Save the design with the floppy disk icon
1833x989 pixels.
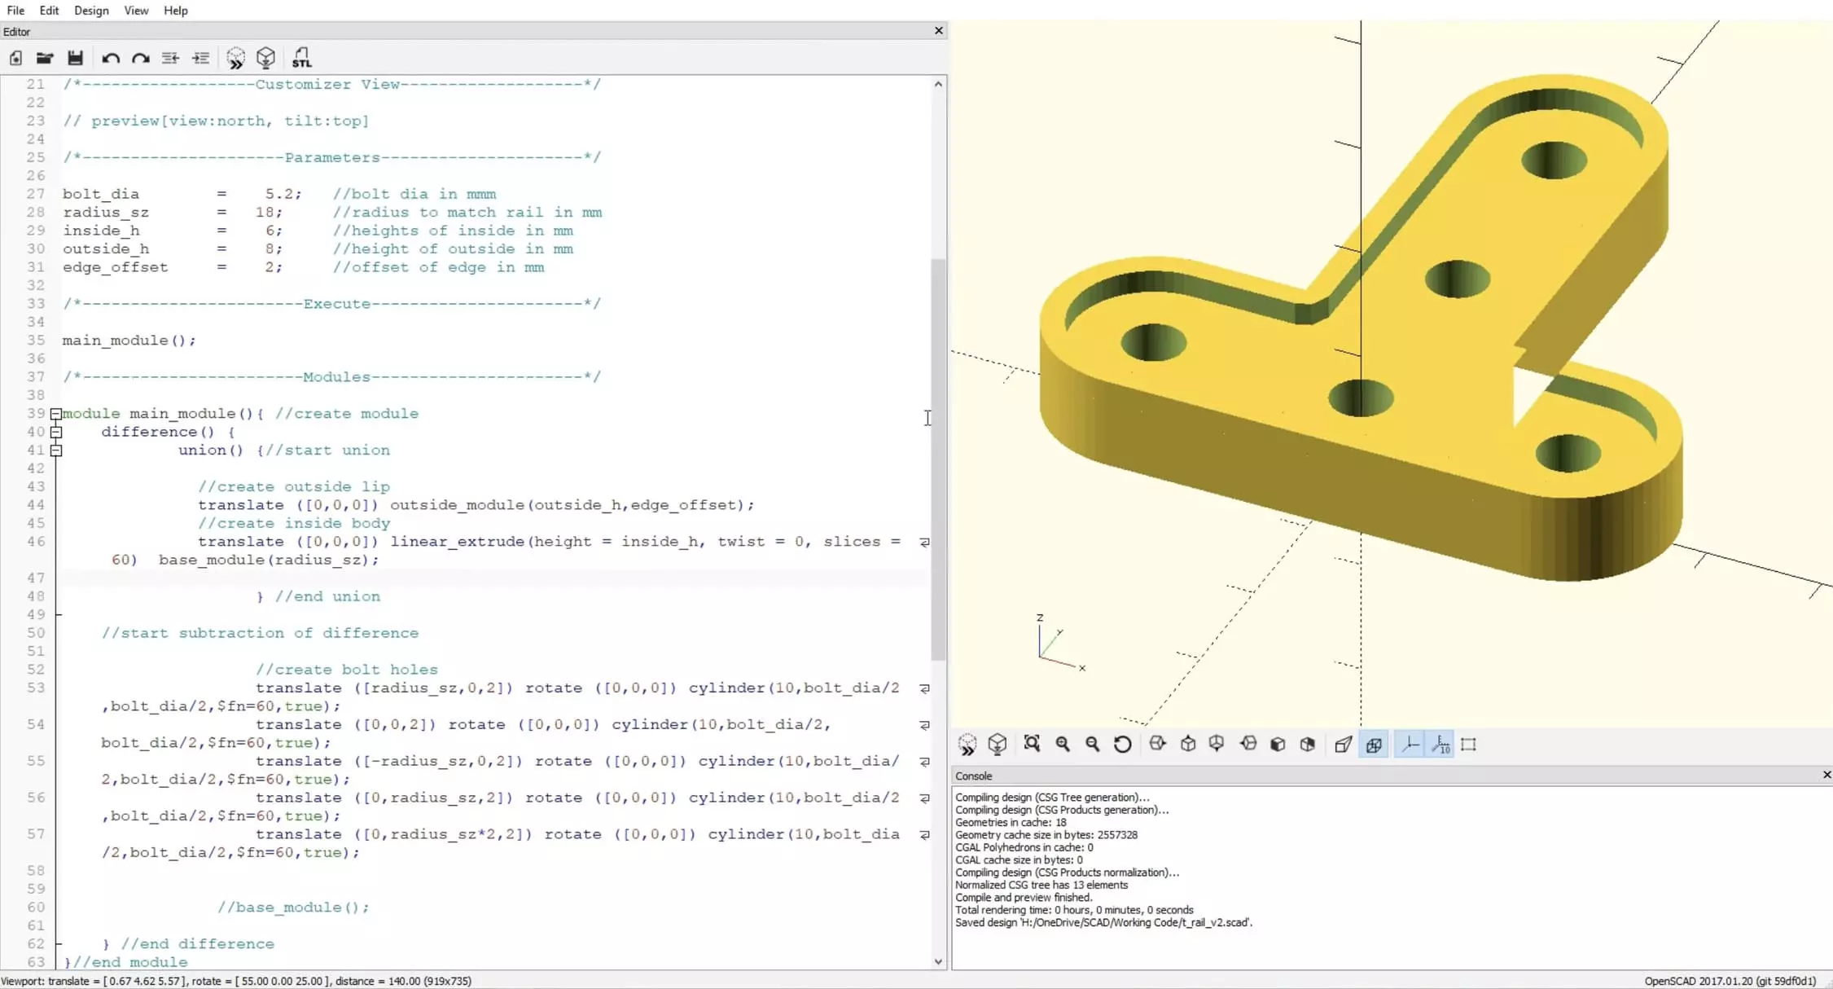tap(75, 58)
